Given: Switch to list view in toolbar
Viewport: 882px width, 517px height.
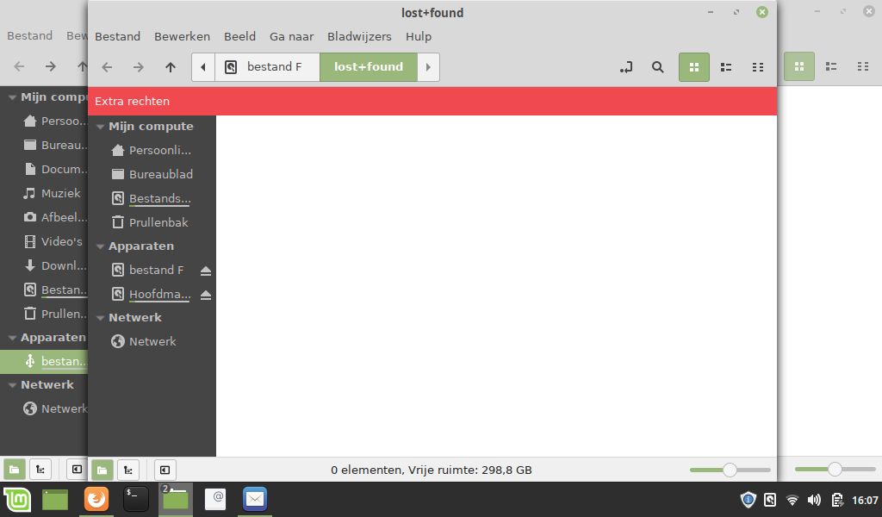Looking at the screenshot, I should (726, 67).
